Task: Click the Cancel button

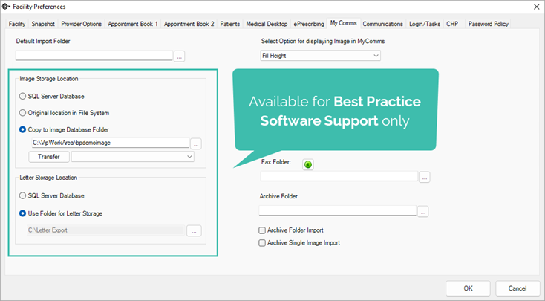Action: (518, 288)
